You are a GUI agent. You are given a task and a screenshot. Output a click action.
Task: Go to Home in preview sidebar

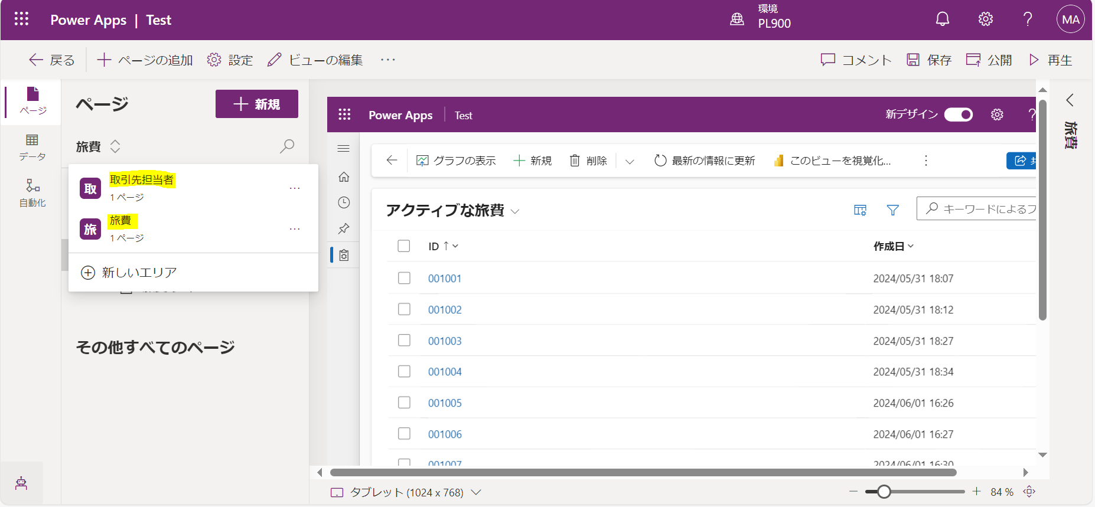[344, 176]
